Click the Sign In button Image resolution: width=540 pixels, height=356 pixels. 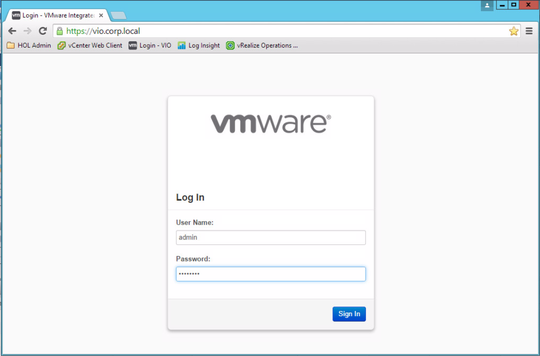pos(349,314)
